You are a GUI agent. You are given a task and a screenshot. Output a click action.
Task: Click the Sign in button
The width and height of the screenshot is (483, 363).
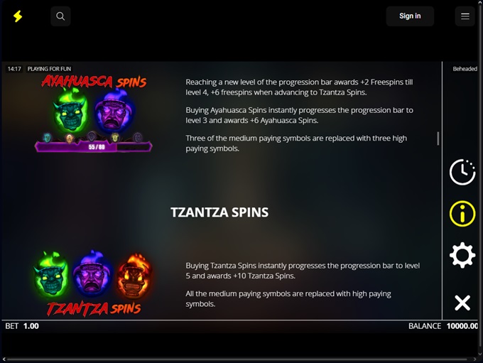point(410,16)
